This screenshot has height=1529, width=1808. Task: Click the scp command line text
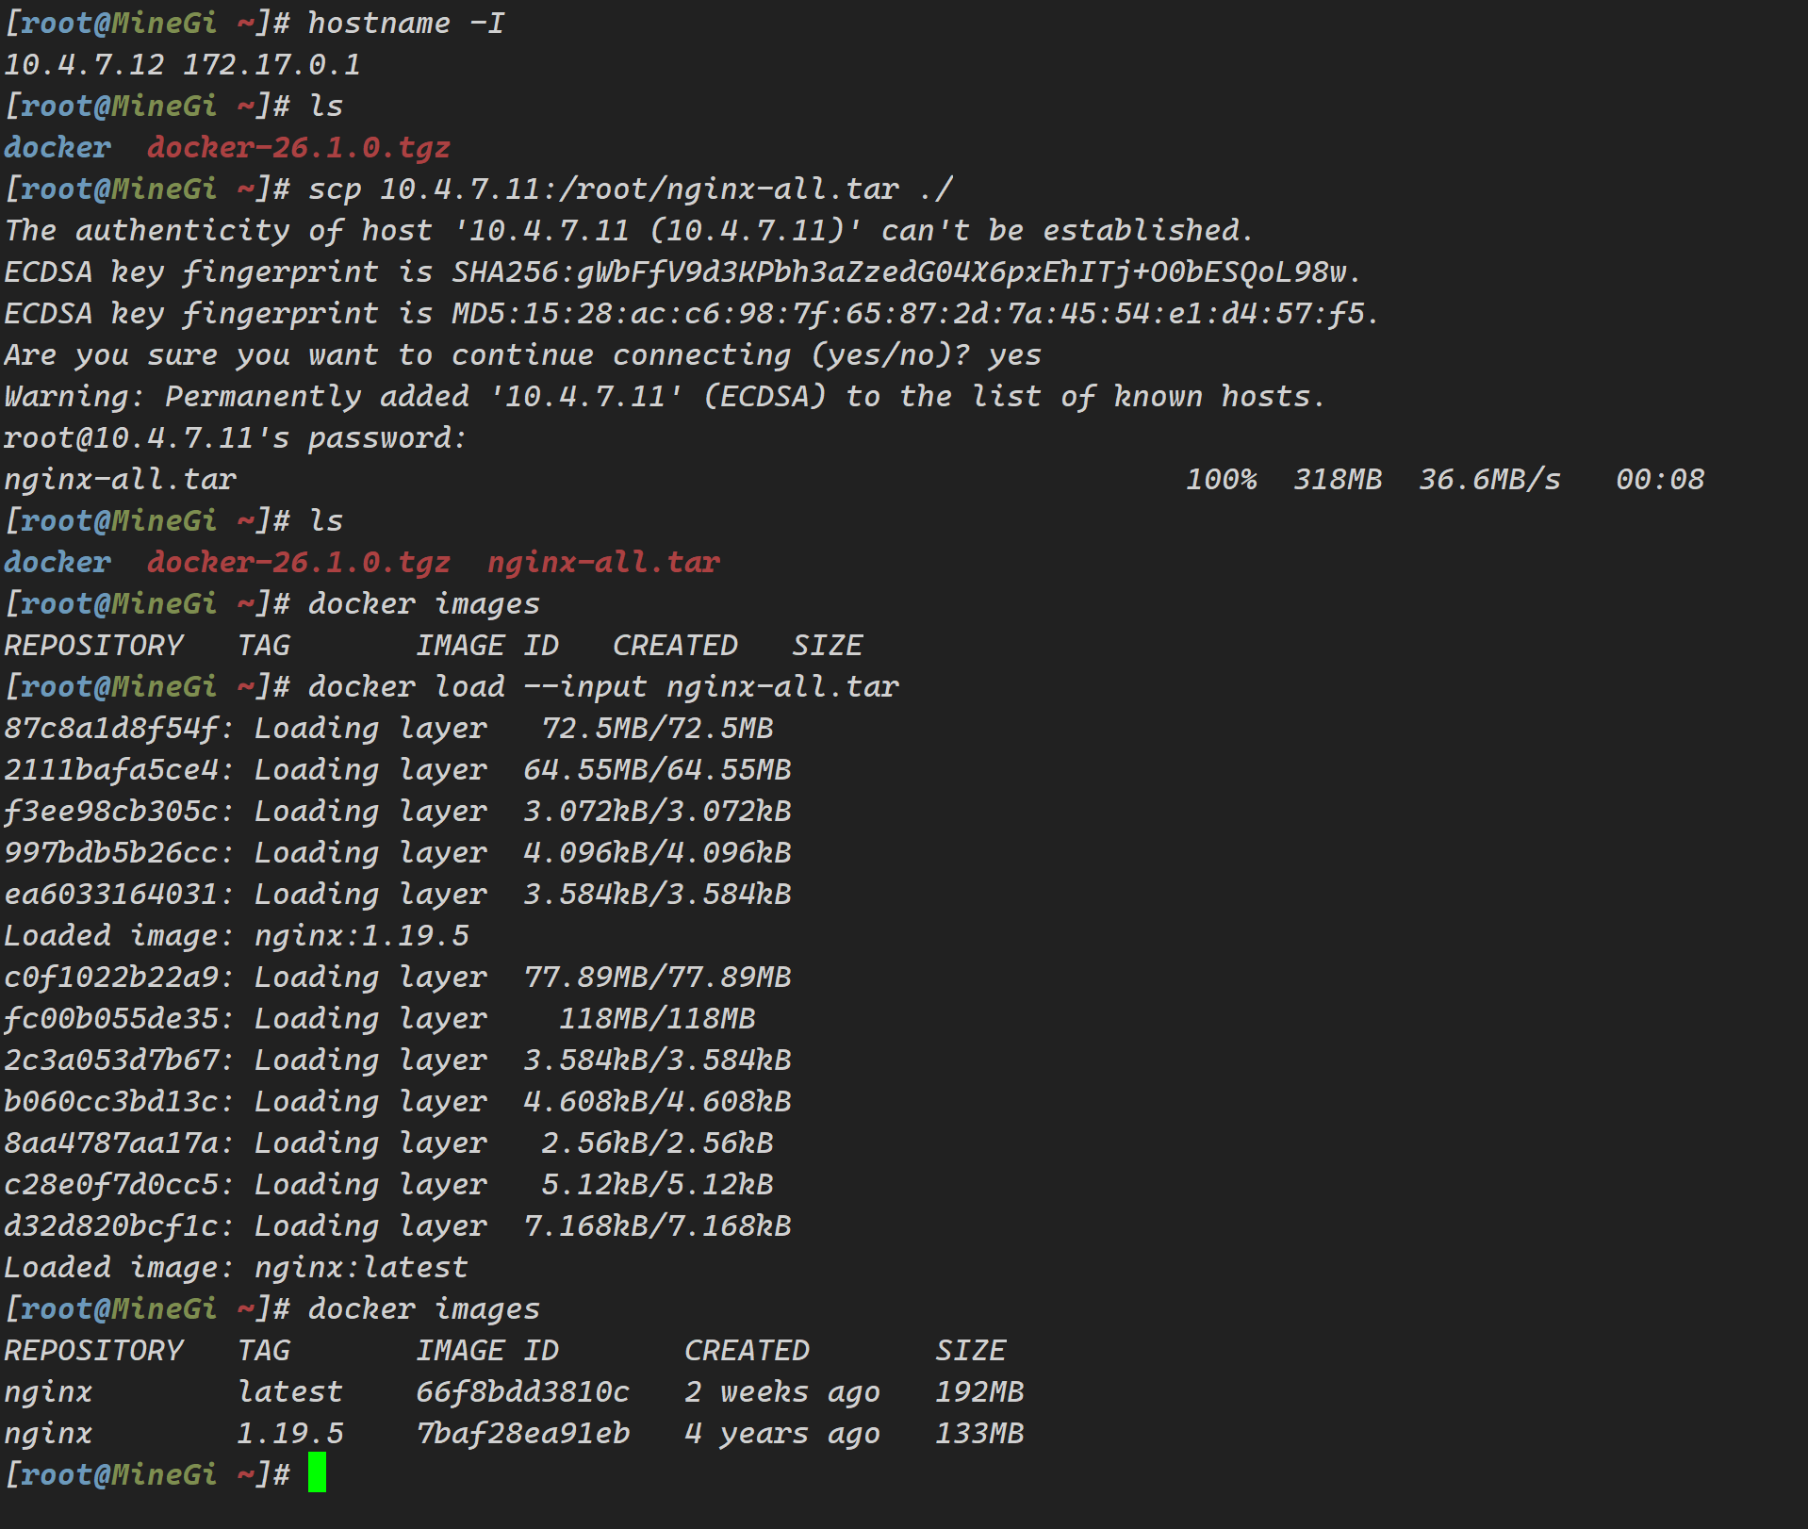pos(631,189)
